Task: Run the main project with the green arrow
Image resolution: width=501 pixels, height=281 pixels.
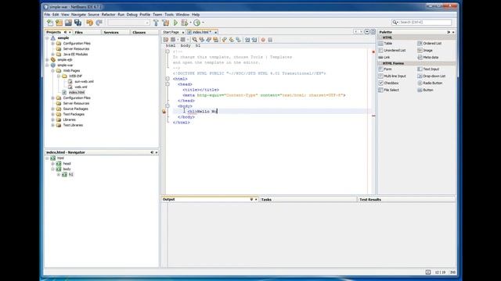Action: [x=175, y=23]
